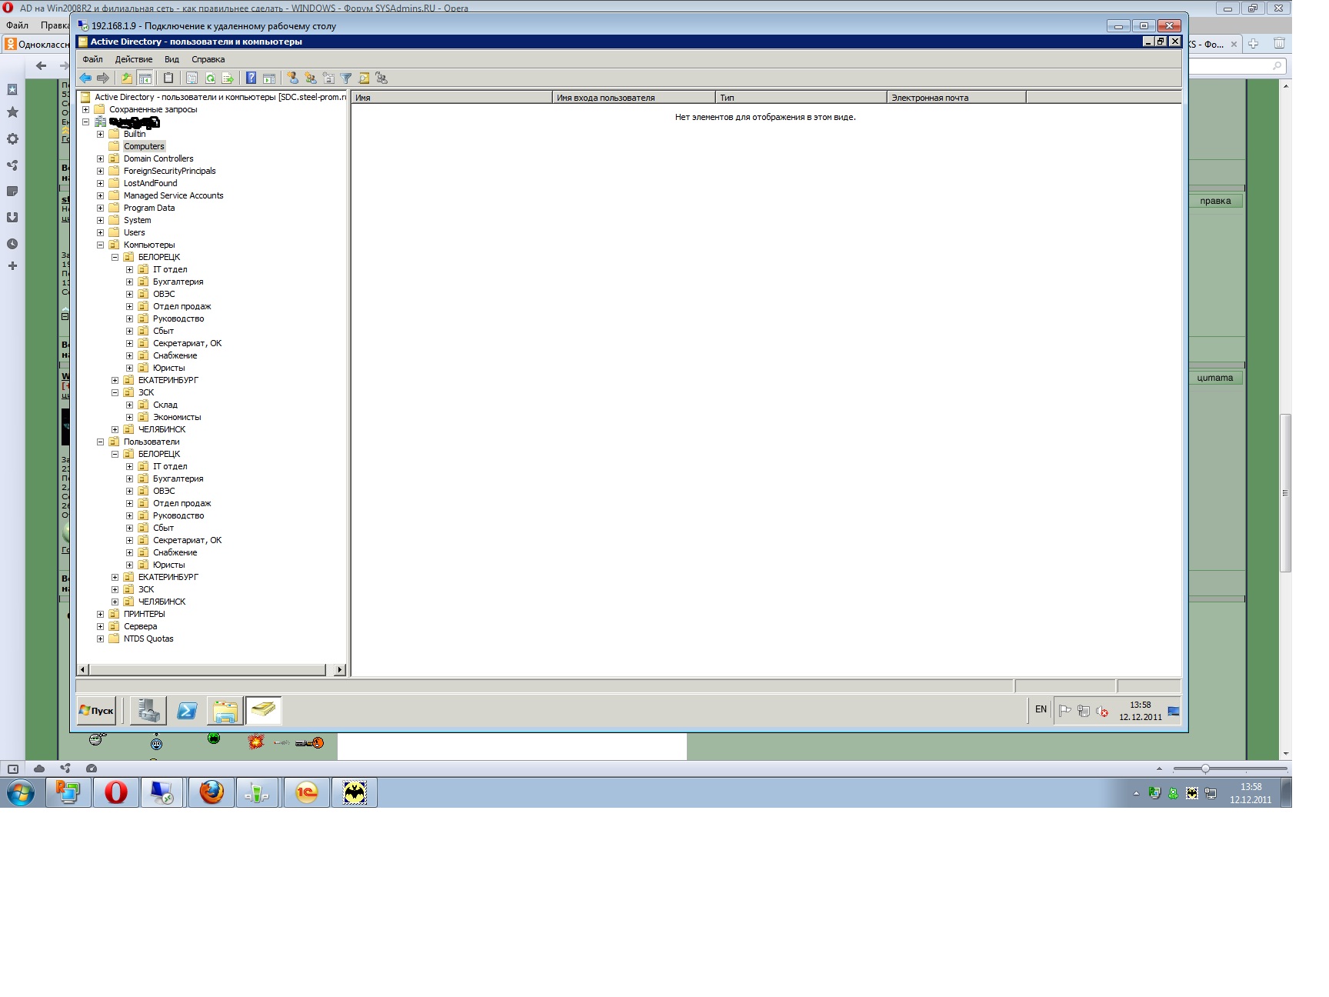The image size is (1329, 997).
Task: Collapse the Пользователи organizational unit
Action: coord(100,442)
